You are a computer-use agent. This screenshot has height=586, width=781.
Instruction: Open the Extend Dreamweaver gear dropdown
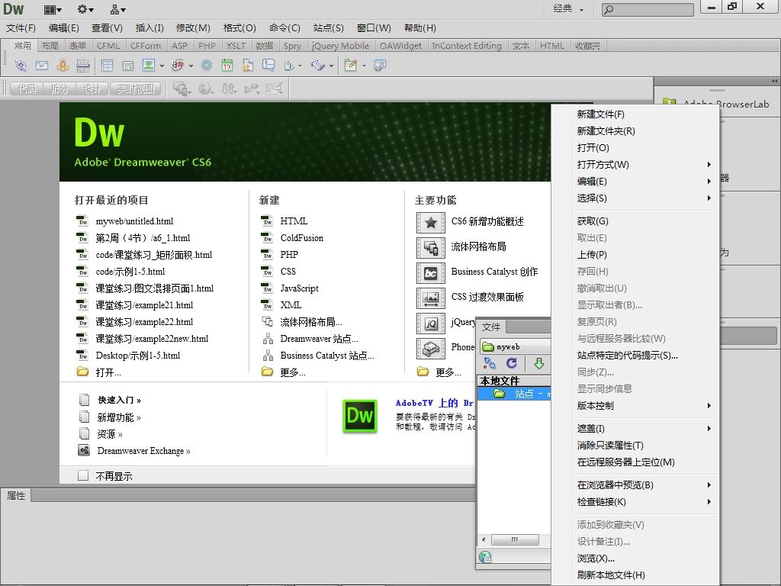click(85, 9)
